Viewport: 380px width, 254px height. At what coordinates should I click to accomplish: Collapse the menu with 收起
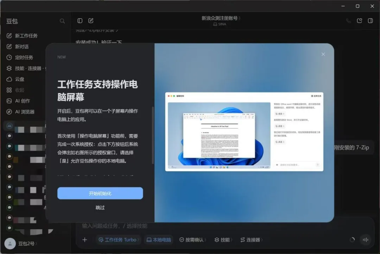[15, 90]
